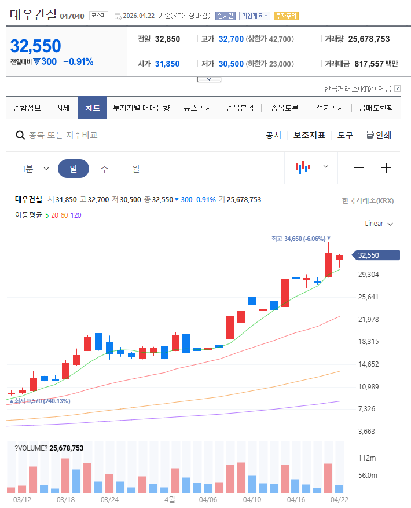Click the 최저 9,570 low marker
The width and height of the screenshot is (411, 508).
[40, 401]
